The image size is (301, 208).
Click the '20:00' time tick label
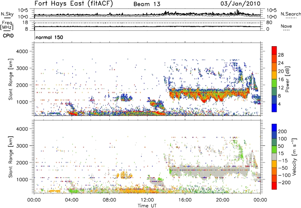click(x=222, y=200)
